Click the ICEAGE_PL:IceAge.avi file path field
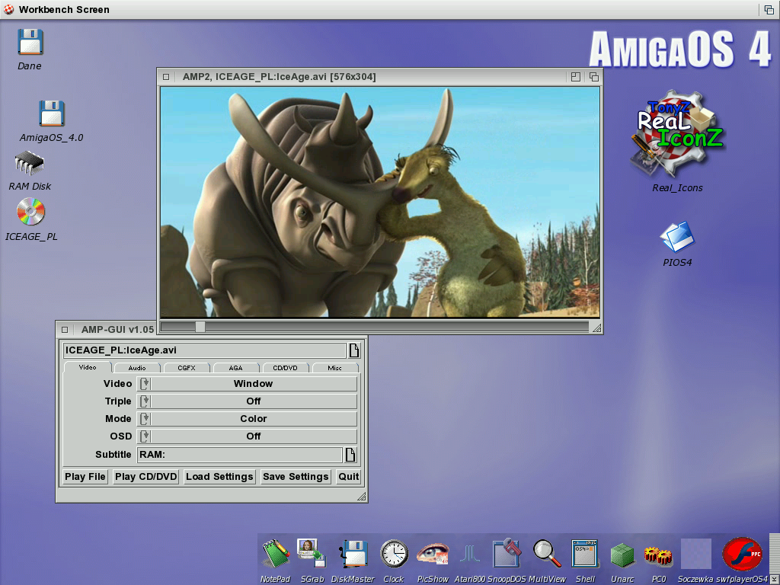This screenshot has height=585, width=780. [x=204, y=350]
